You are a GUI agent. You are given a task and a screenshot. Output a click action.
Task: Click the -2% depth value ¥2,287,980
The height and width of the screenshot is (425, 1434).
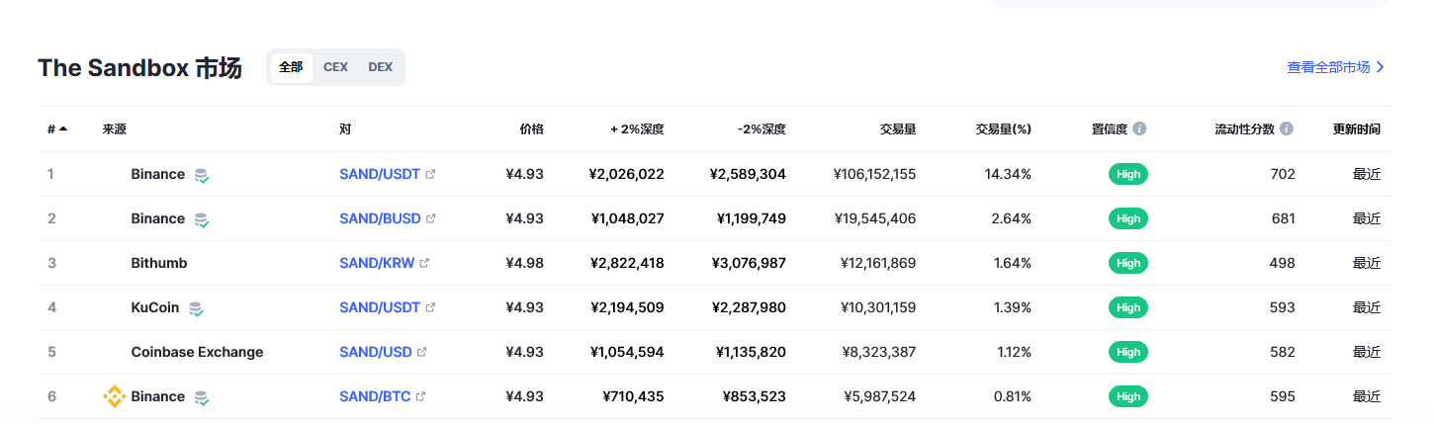click(749, 307)
